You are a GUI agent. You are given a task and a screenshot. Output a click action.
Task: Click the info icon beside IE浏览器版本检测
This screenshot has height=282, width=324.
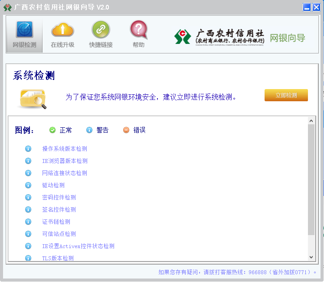[x=28, y=161]
